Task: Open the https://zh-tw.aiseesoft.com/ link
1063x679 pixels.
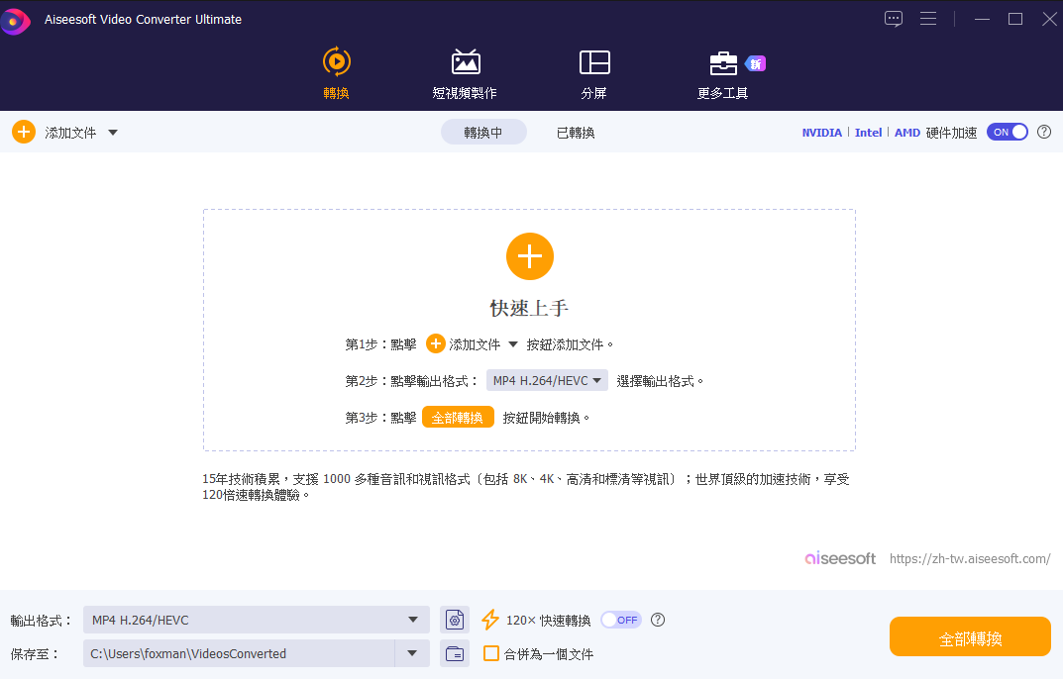Action: (970, 558)
